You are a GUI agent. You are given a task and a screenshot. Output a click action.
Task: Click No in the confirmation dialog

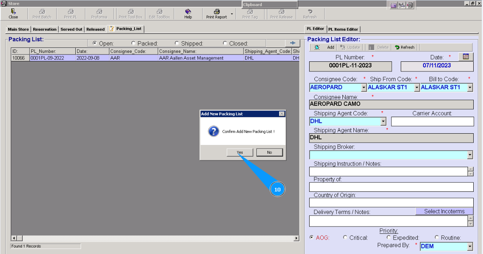(269, 152)
